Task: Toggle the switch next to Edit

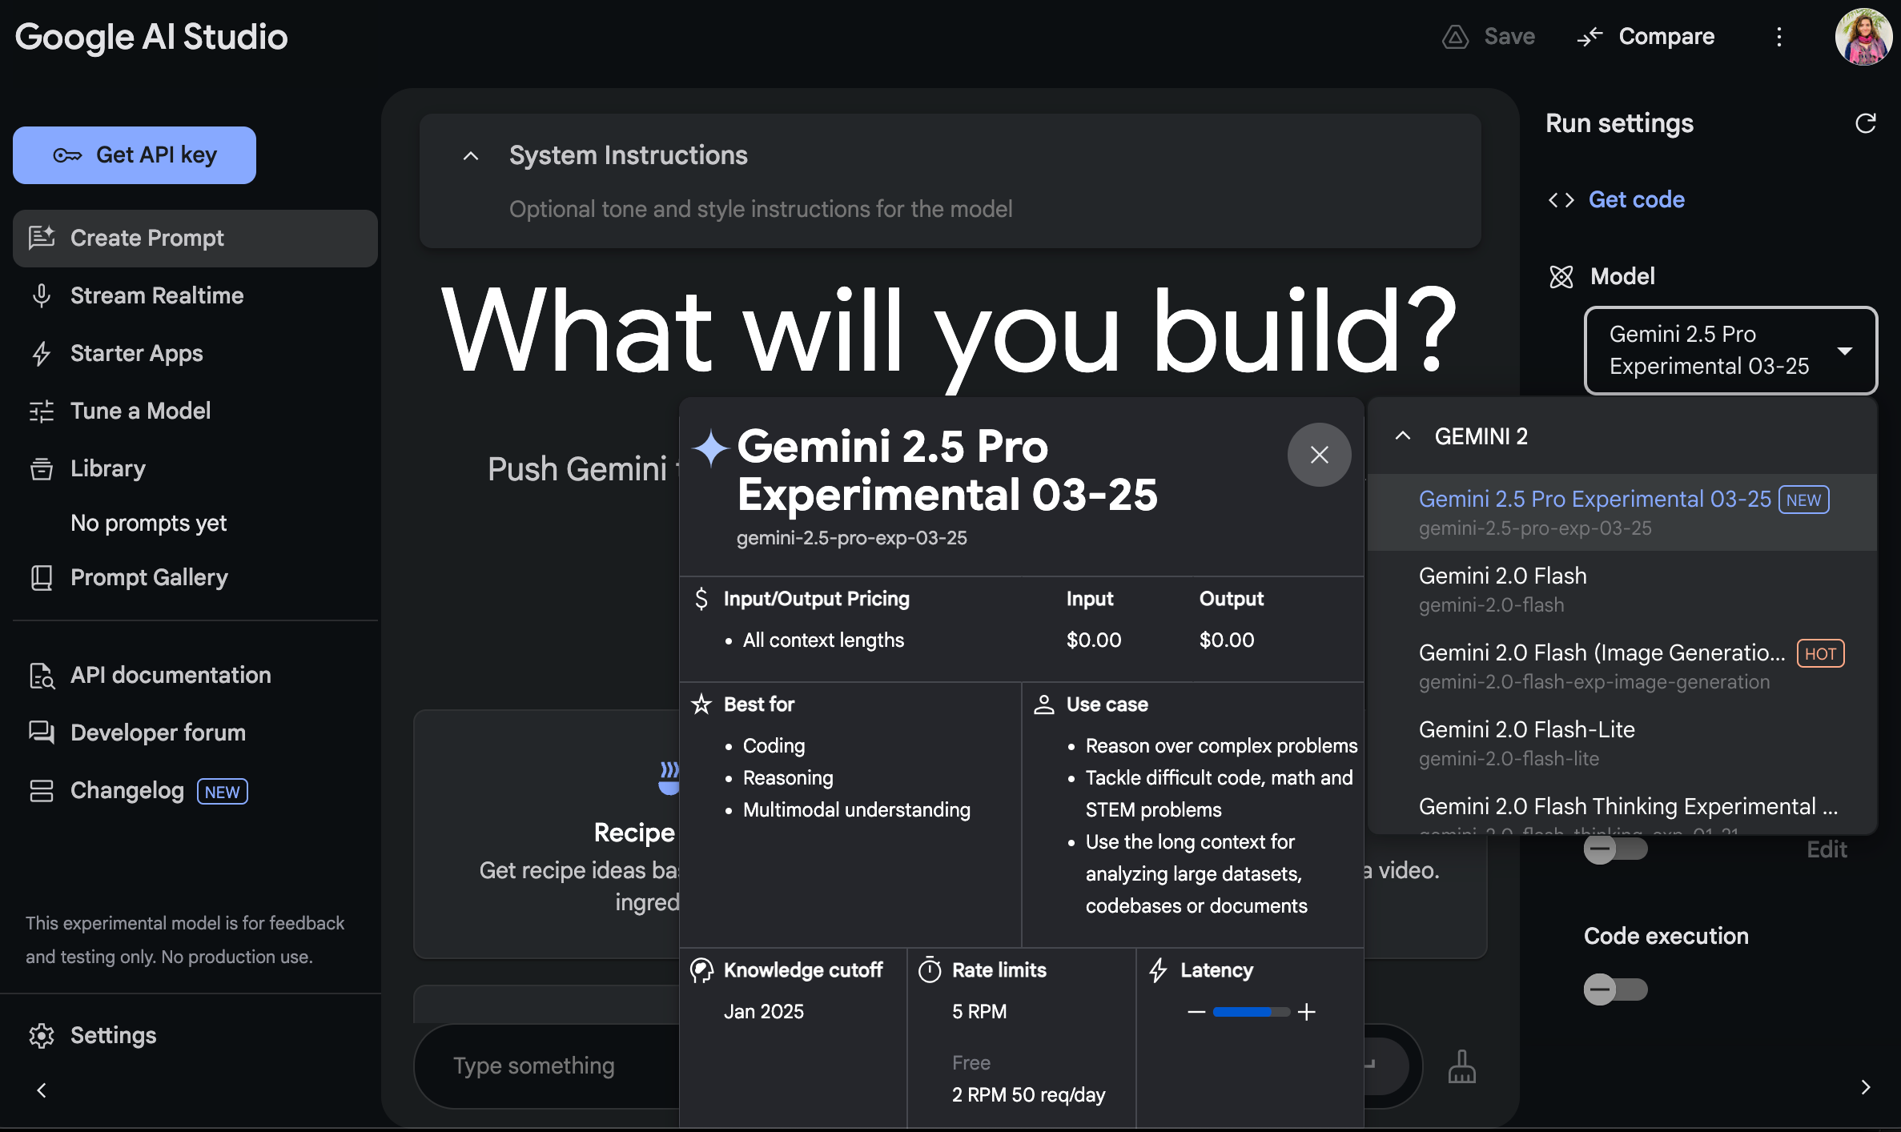Action: [1616, 849]
